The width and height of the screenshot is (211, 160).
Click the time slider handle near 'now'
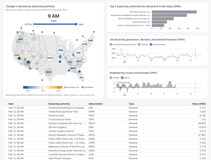(76, 24)
